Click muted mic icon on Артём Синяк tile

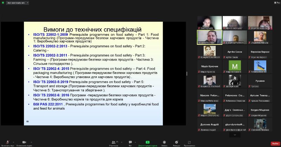pos(224,57)
